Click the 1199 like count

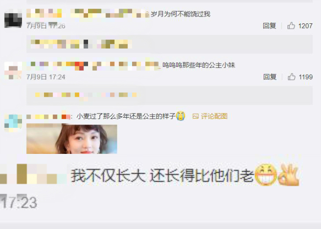point(306,77)
